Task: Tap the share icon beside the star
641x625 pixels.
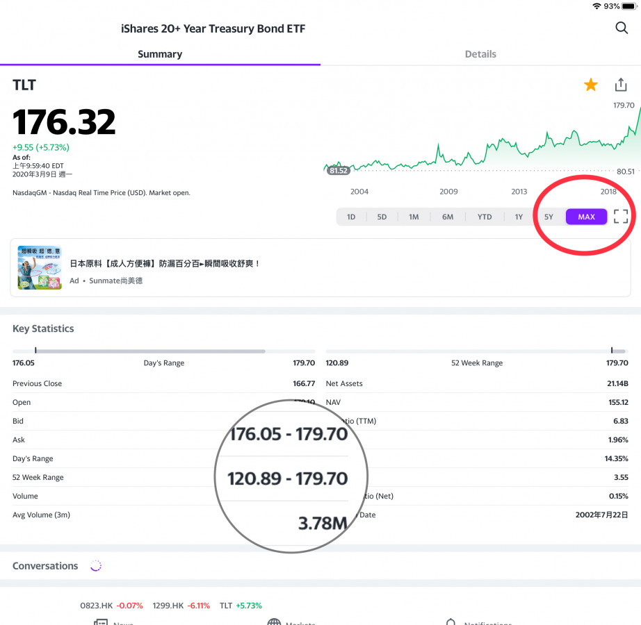Action: [621, 85]
